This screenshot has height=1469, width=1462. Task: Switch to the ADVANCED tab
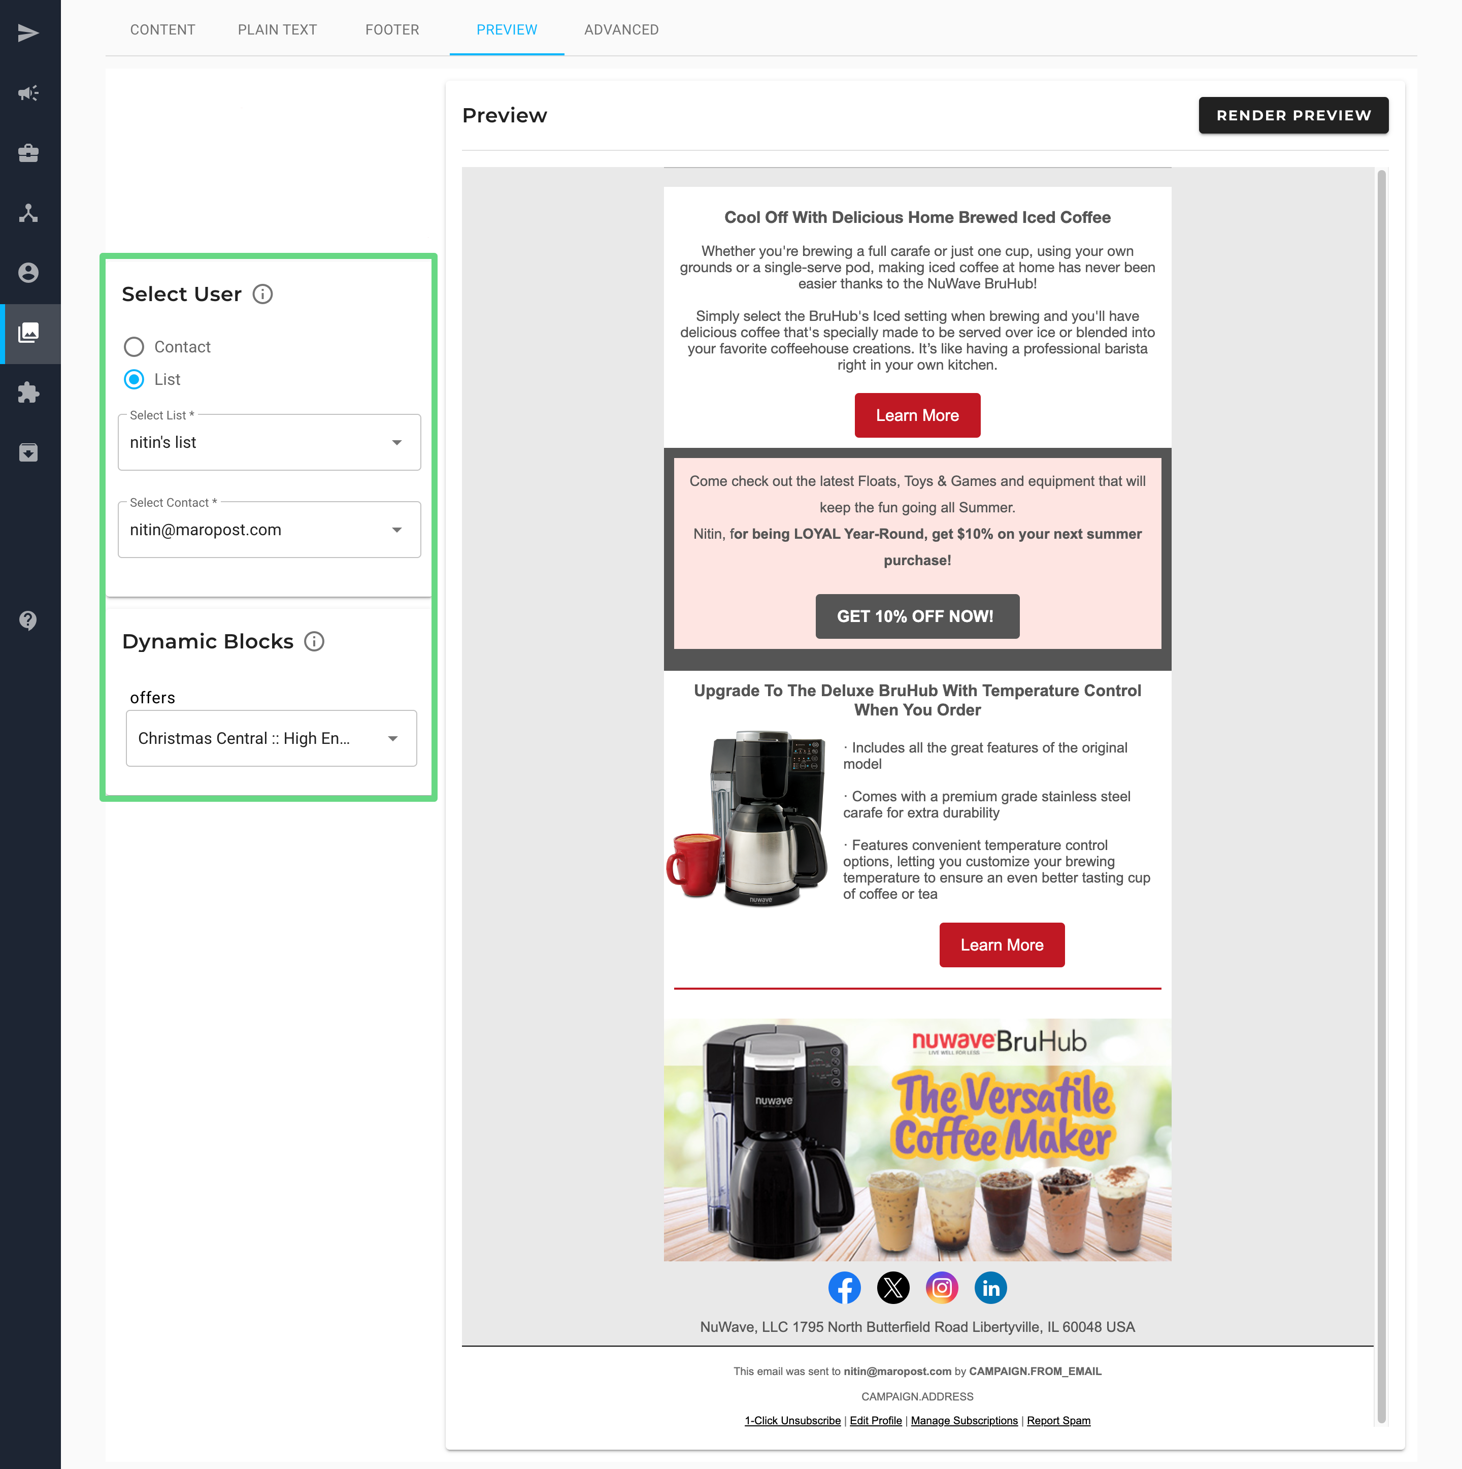pos(621,29)
